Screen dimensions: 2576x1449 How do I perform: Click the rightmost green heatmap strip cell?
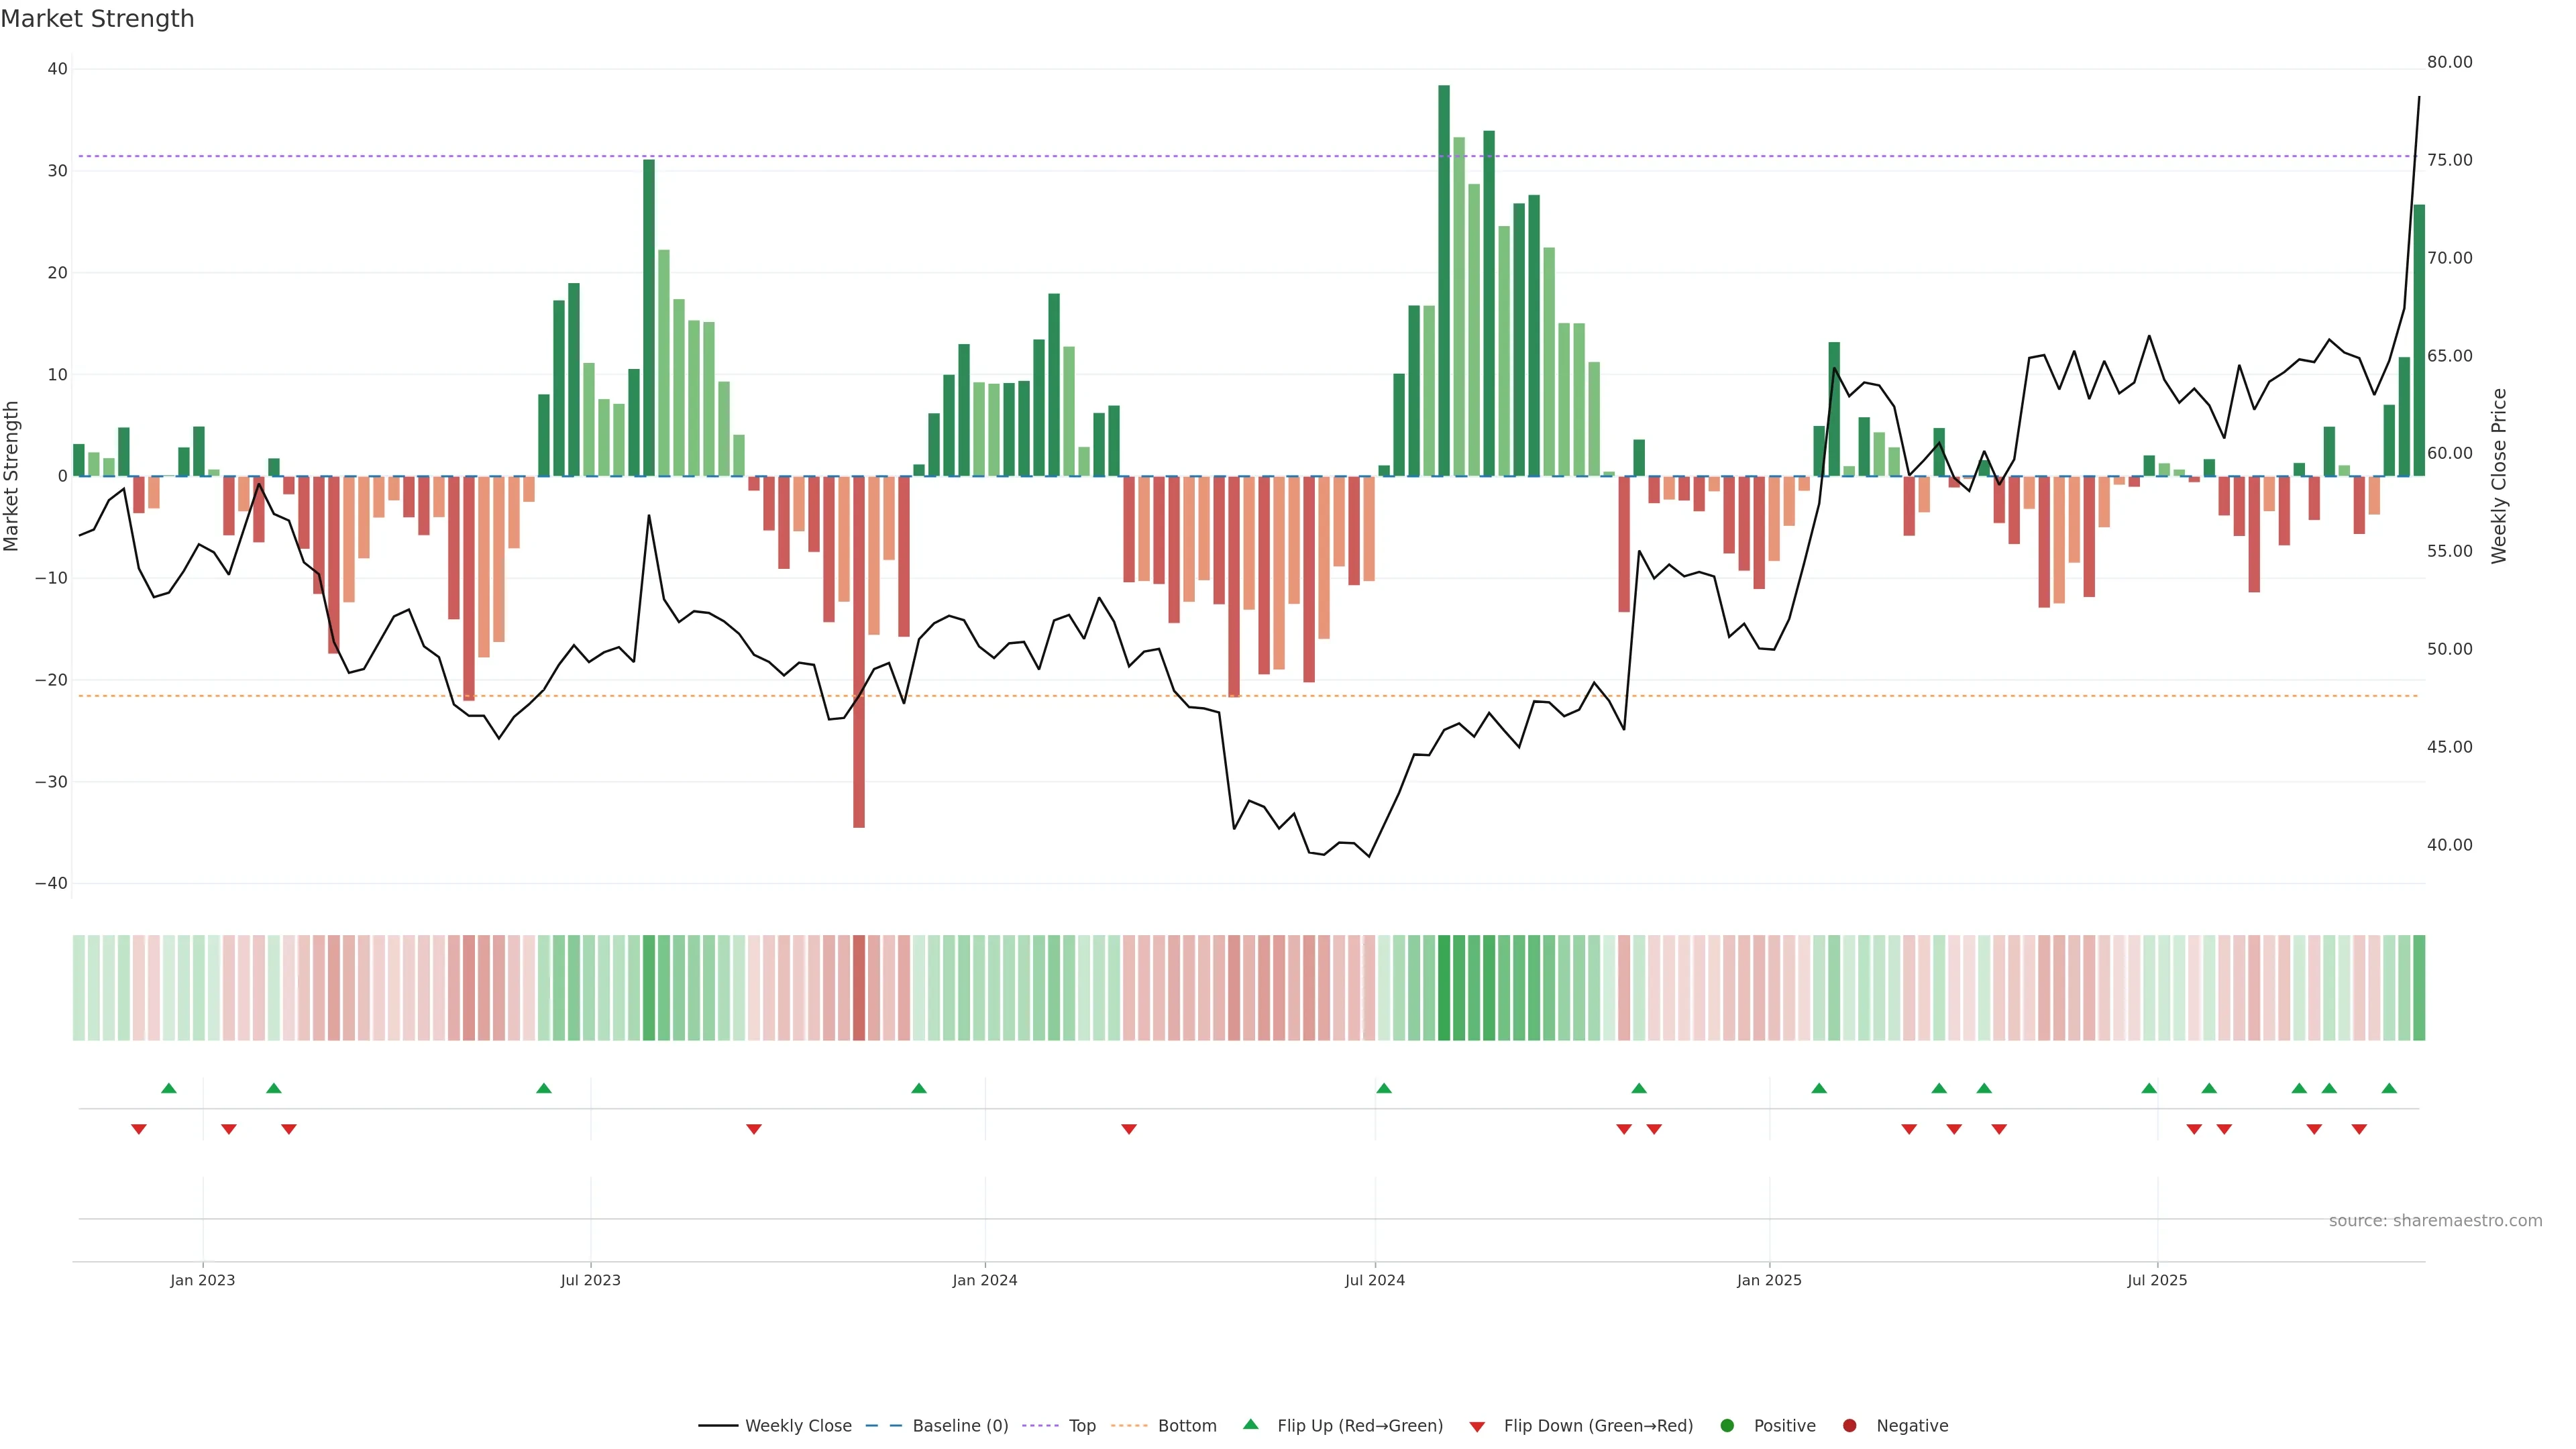(2419, 987)
